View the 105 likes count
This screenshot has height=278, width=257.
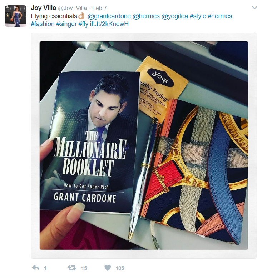click(x=120, y=268)
